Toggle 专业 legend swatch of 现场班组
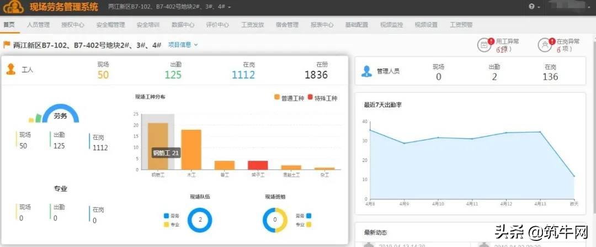The image size is (596, 247). pyautogui.click(x=308, y=224)
